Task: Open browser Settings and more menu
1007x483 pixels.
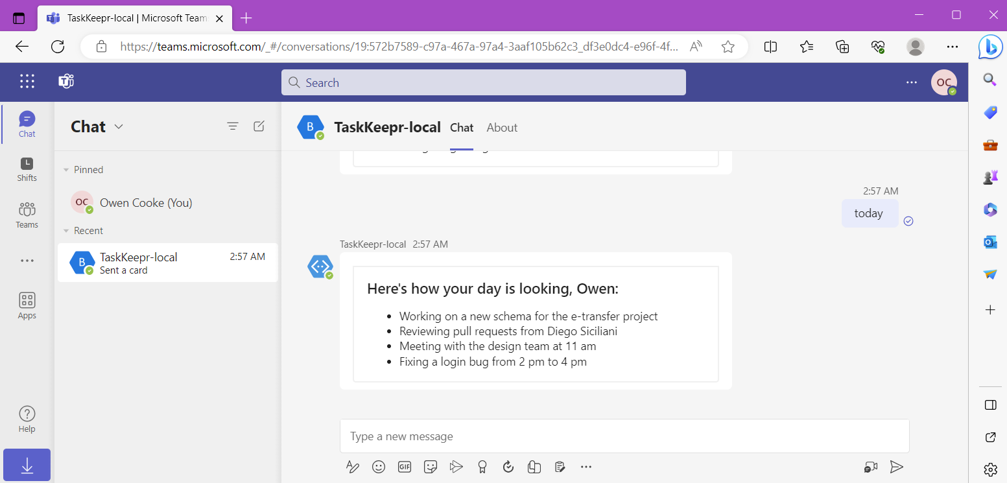Action: 952,47
